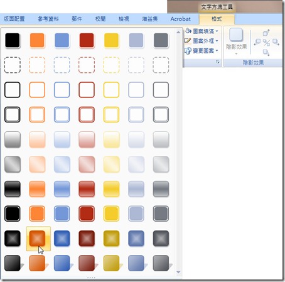Pick the light blue diagonal gradient style

62,164
